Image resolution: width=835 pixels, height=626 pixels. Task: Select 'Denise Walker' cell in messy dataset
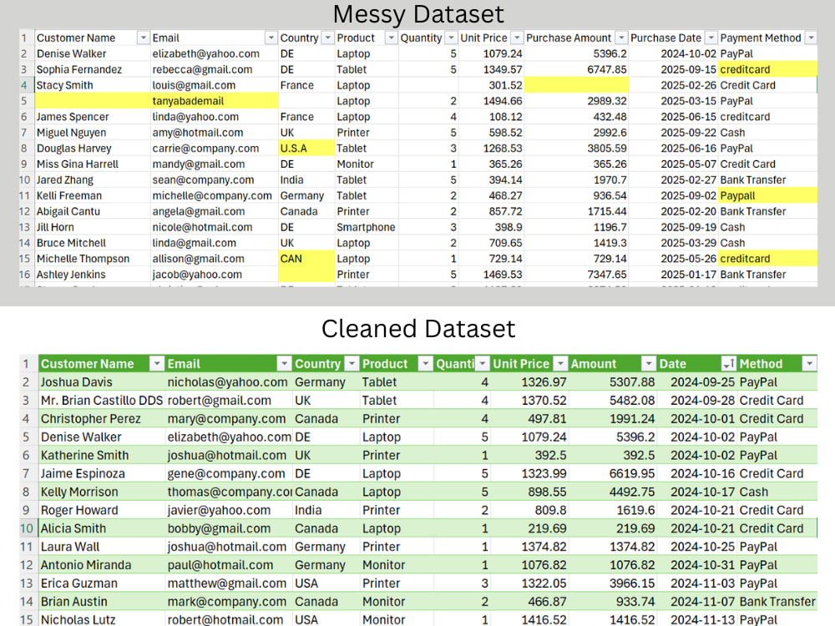(x=93, y=53)
